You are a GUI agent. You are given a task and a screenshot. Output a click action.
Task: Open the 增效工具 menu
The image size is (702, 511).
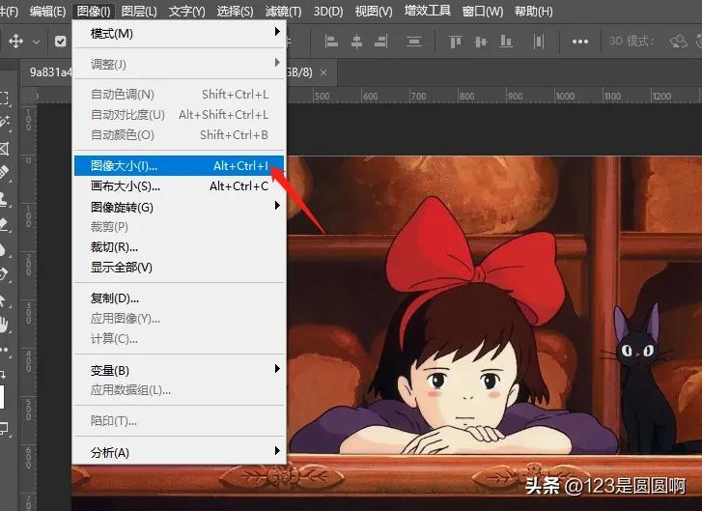coord(427,11)
